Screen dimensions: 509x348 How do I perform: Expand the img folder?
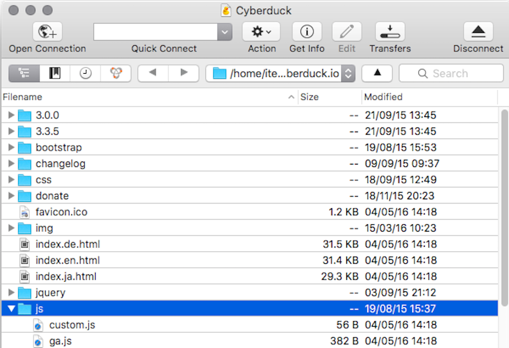tap(11, 227)
